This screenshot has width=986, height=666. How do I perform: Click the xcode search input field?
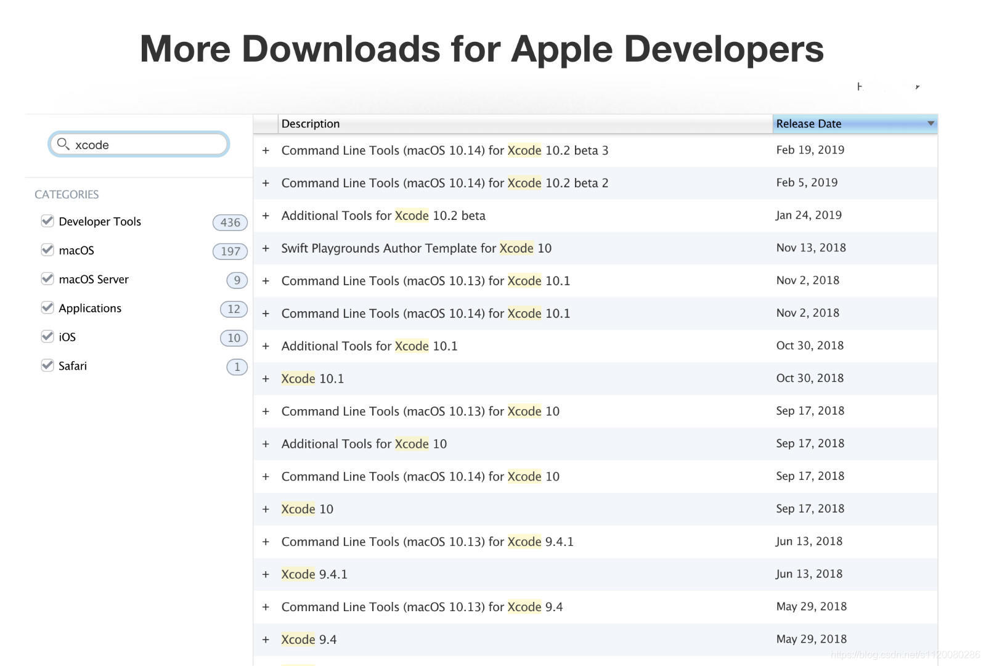[139, 144]
